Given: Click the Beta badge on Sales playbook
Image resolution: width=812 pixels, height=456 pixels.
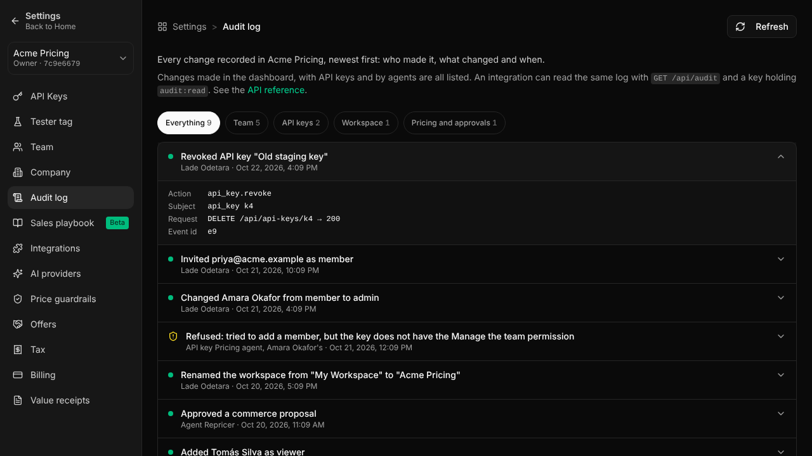Looking at the screenshot, I should pyautogui.click(x=117, y=223).
